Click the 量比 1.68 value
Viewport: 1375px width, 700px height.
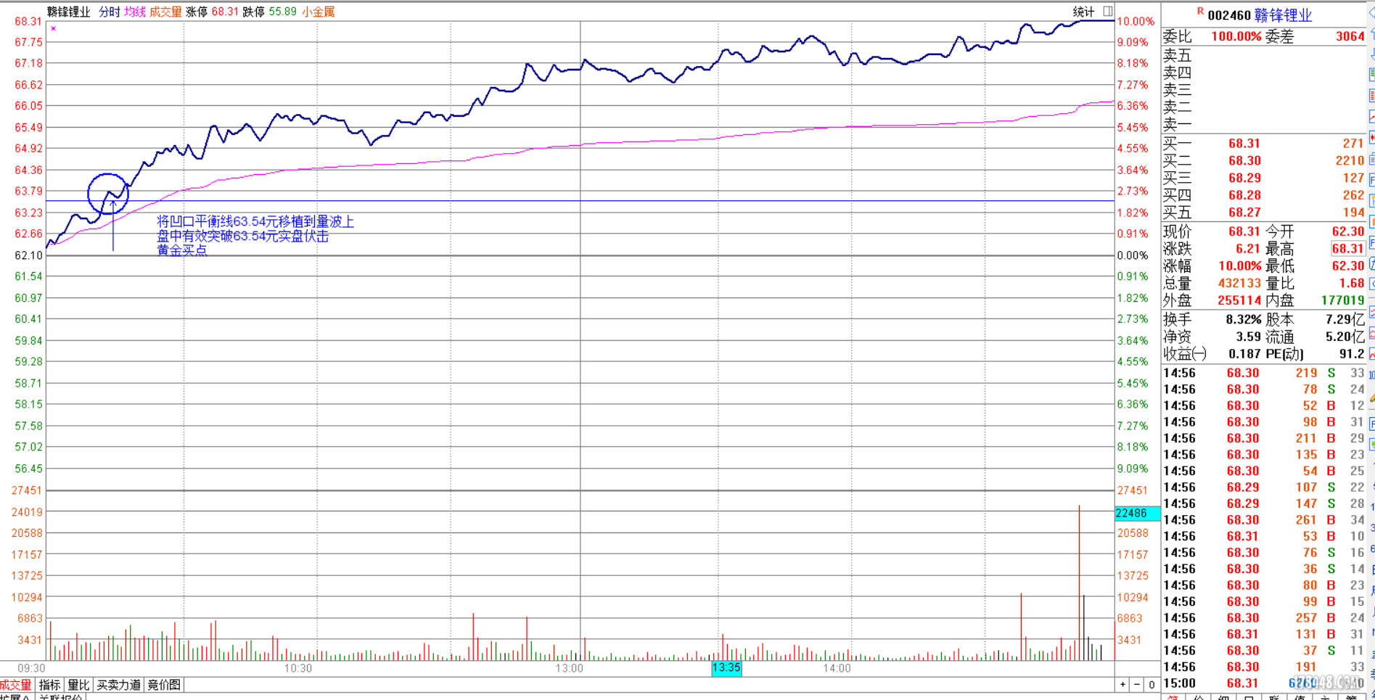click(x=1352, y=284)
